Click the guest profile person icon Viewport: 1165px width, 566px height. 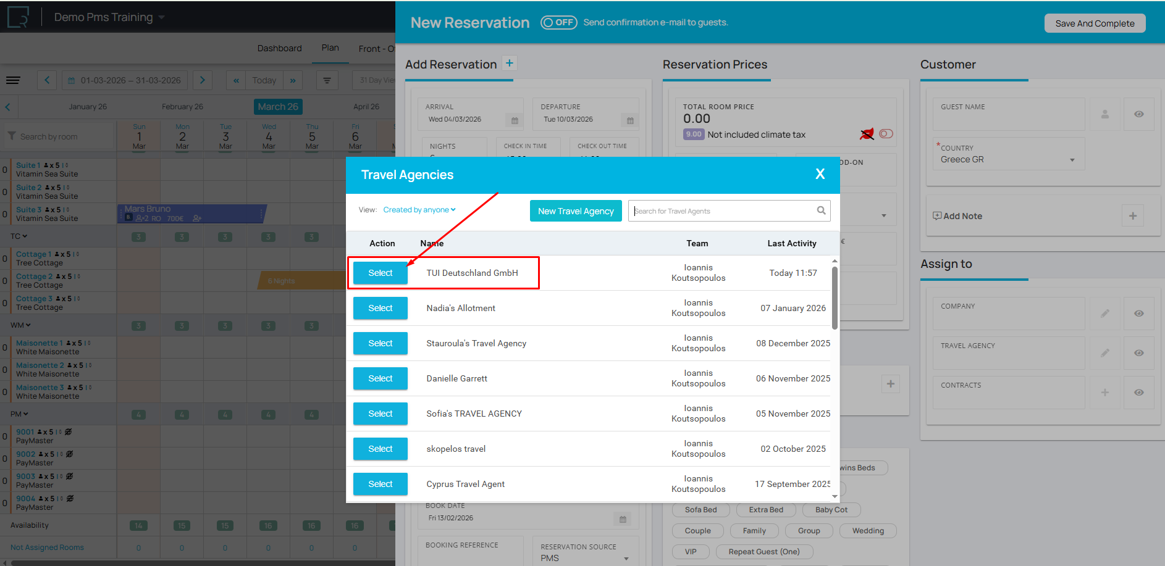1104,114
